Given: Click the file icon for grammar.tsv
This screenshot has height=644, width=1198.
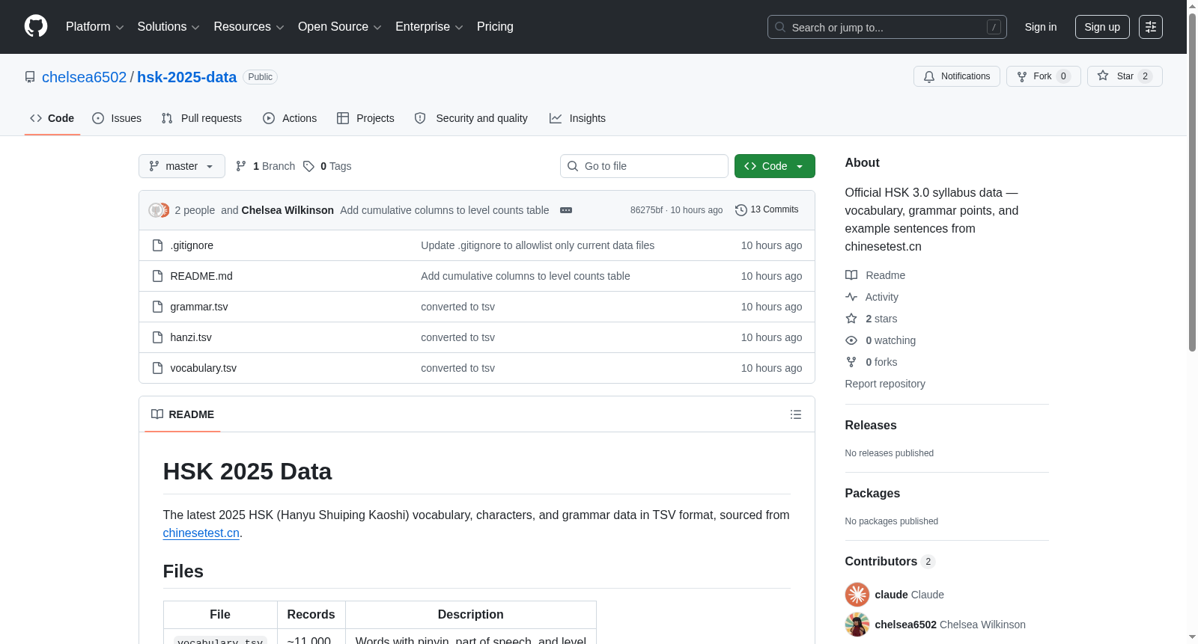Looking at the screenshot, I should pos(157,307).
